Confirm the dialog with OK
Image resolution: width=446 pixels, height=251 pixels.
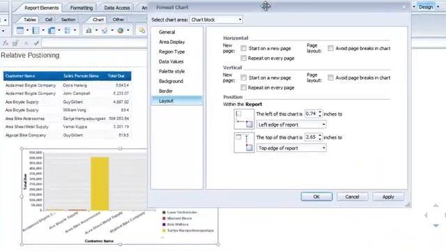[x=316, y=197]
